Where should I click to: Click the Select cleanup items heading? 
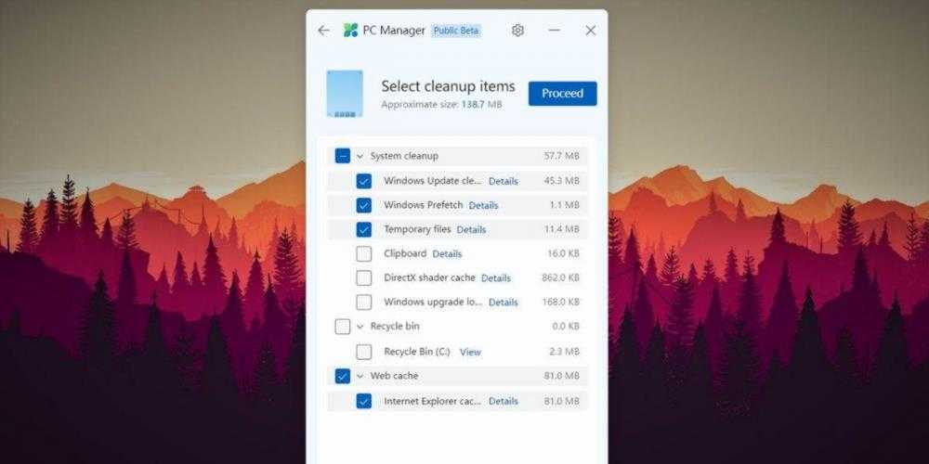tap(448, 85)
